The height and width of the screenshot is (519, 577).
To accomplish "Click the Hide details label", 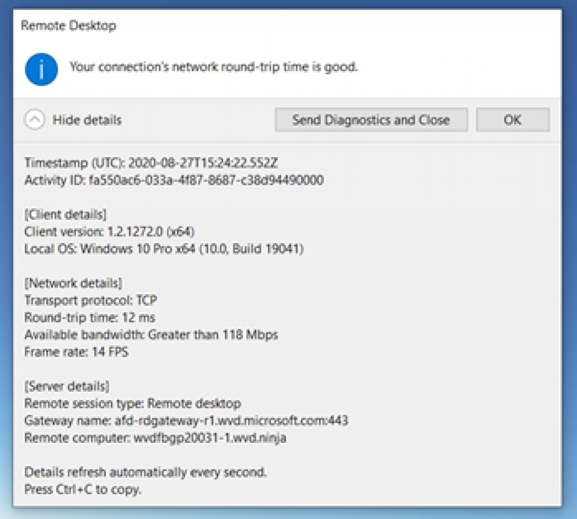I will (x=87, y=120).
